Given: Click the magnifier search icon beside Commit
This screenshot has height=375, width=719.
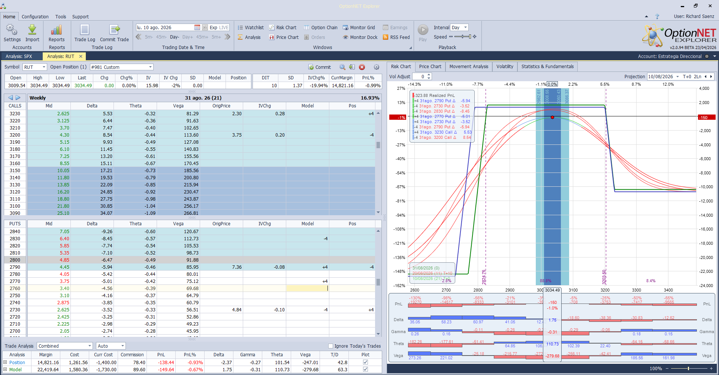Looking at the screenshot, I should (342, 67).
